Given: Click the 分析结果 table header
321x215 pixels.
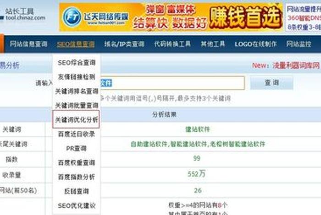Looking at the screenshot, I should 164,114.
